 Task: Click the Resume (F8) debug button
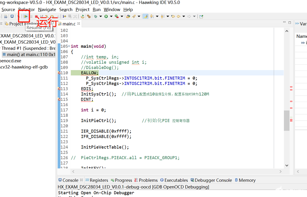tap(25, 16)
